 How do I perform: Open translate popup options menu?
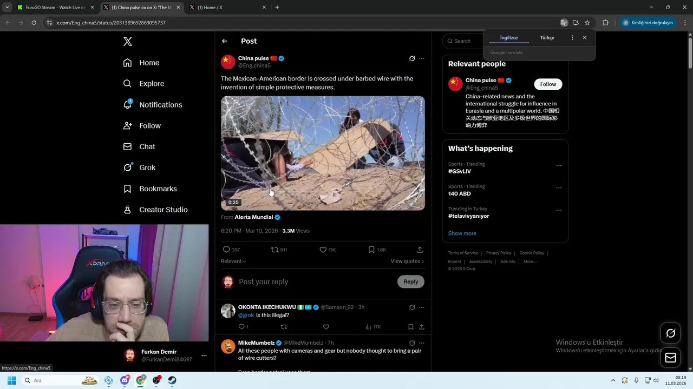pyautogui.click(x=572, y=38)
